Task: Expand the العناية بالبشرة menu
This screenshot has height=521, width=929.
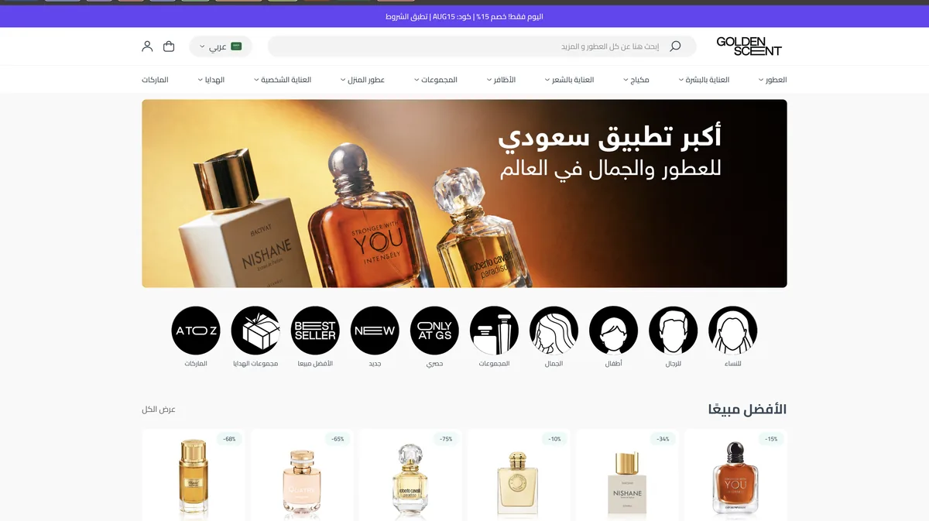Action: pyautogui.click(x=704, y=80)
